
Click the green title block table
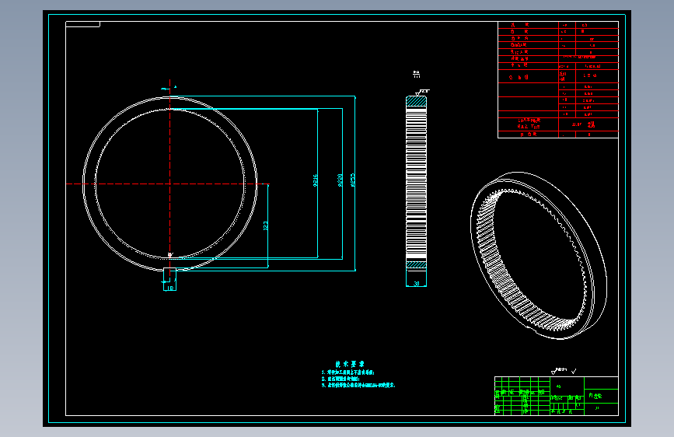click(x=556, y=396)
